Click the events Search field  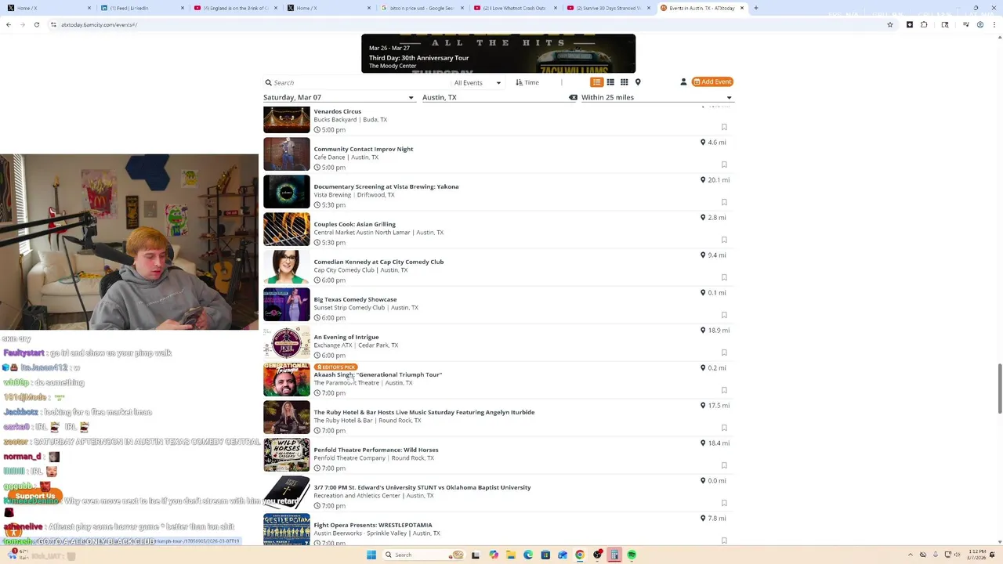[355, 82]
